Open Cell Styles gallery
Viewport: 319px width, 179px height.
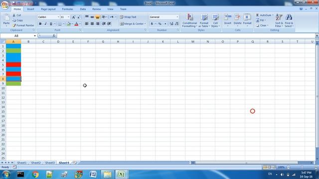pos(215,20)
